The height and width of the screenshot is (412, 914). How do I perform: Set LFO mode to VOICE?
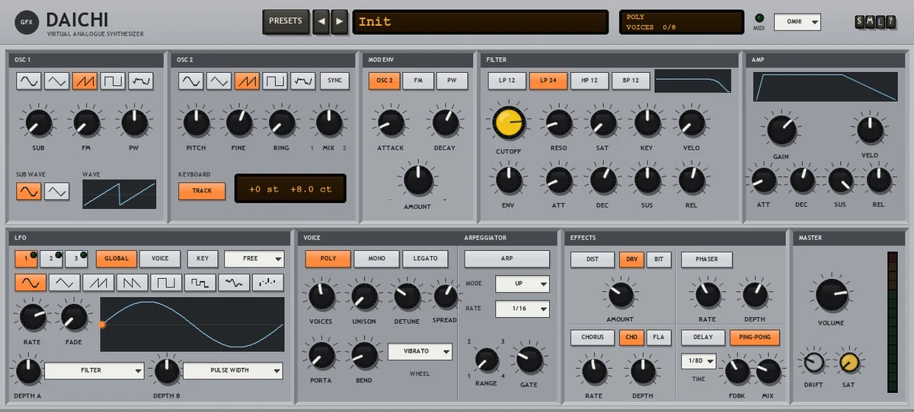coord(160,258)
